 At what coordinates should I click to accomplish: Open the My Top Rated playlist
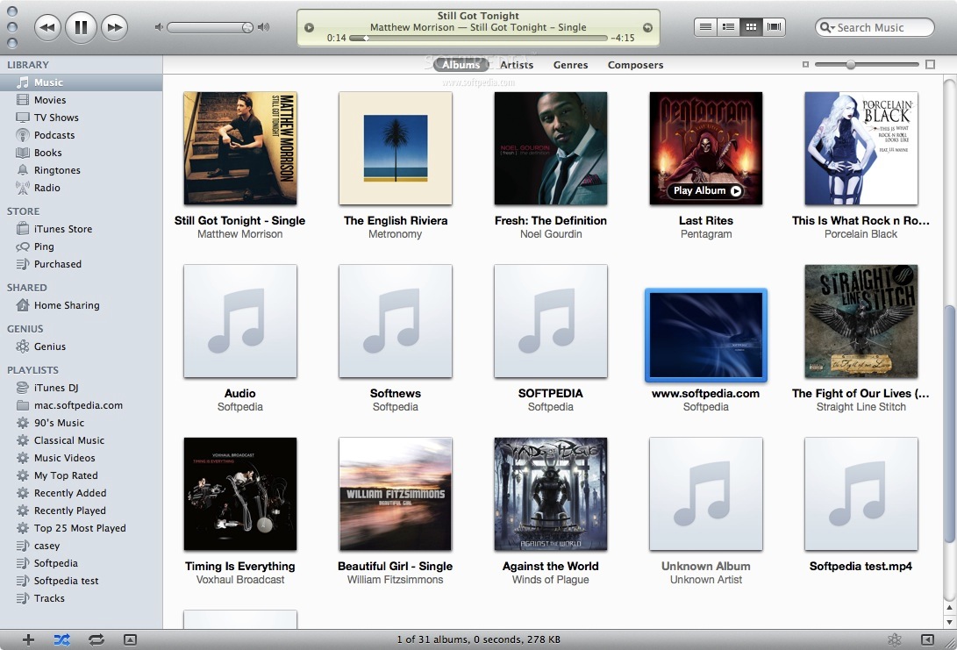(82, 475)
